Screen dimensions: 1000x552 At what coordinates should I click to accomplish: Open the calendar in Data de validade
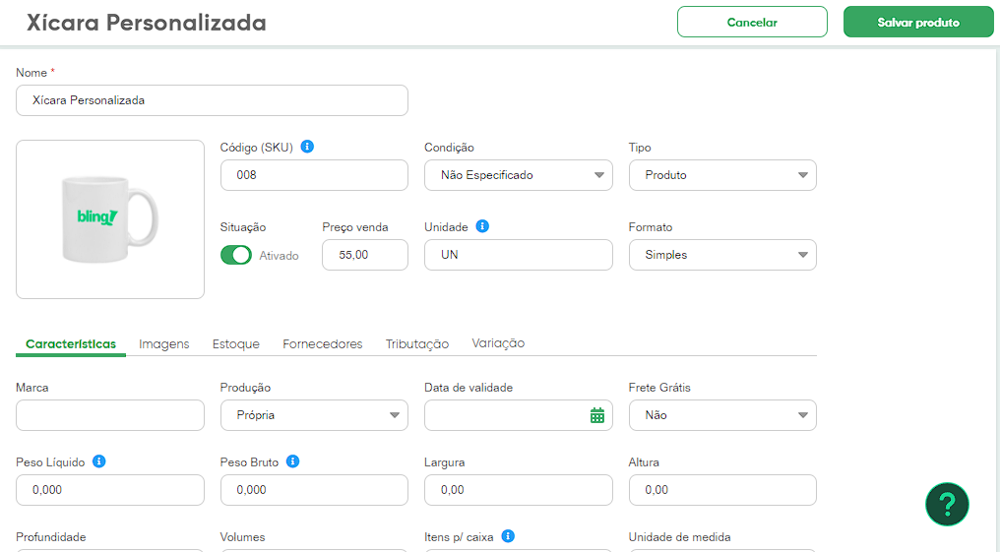click(596, 415)
